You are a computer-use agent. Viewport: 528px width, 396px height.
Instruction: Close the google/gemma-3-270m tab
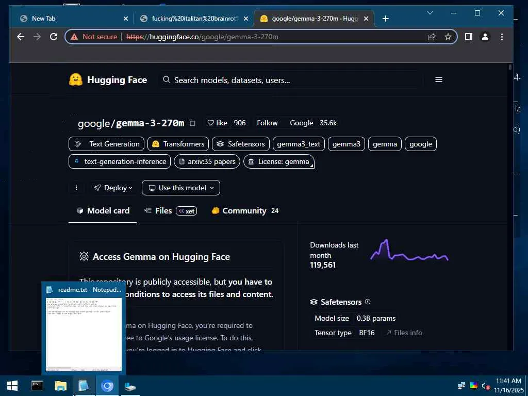367,19
